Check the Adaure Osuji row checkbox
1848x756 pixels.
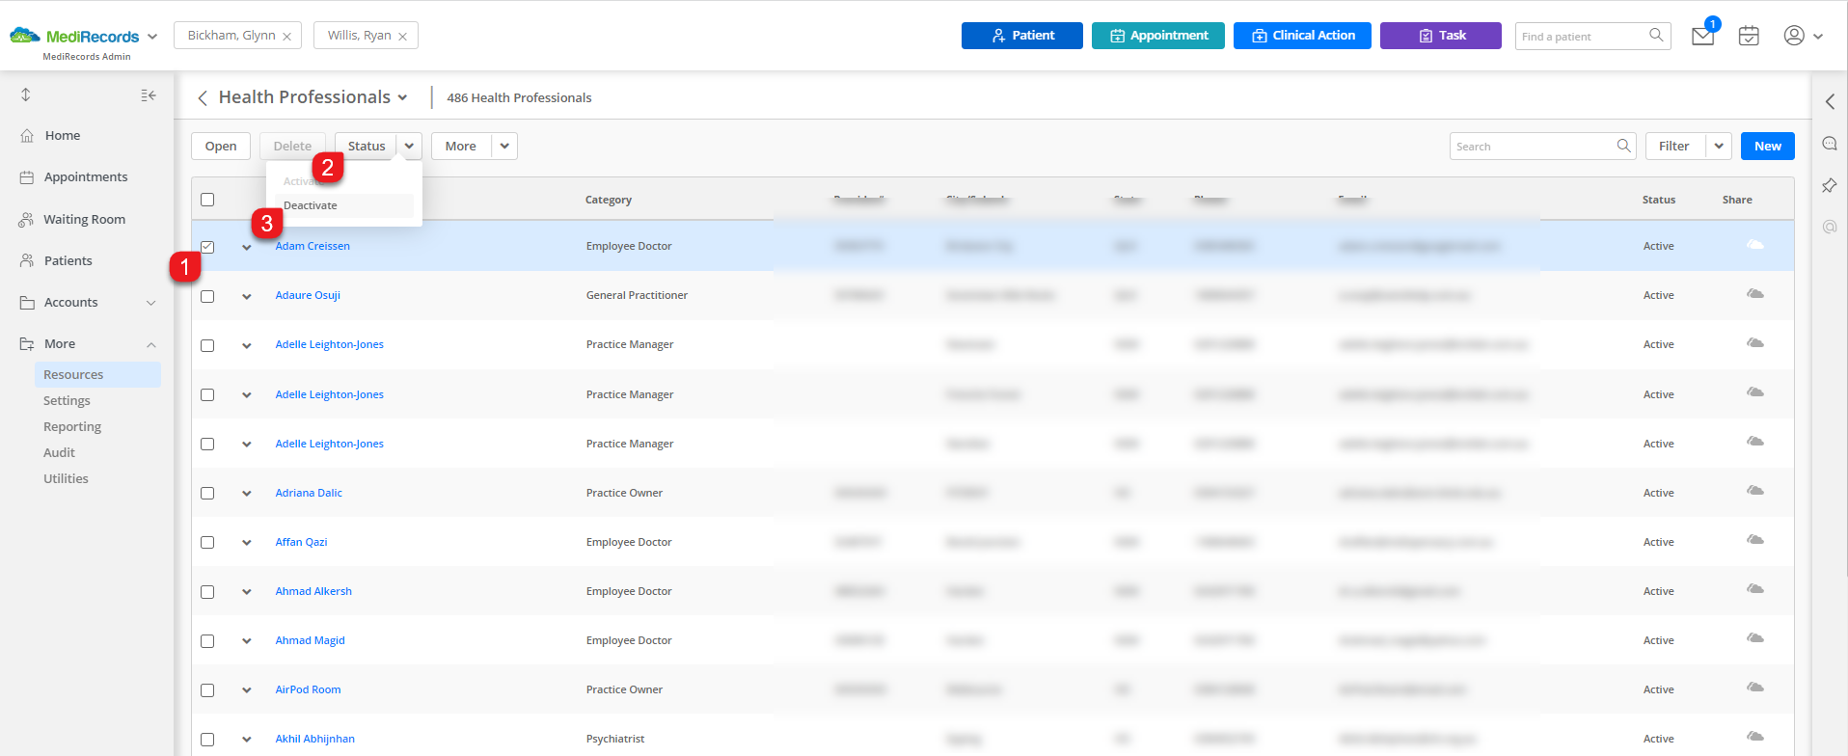207,296
